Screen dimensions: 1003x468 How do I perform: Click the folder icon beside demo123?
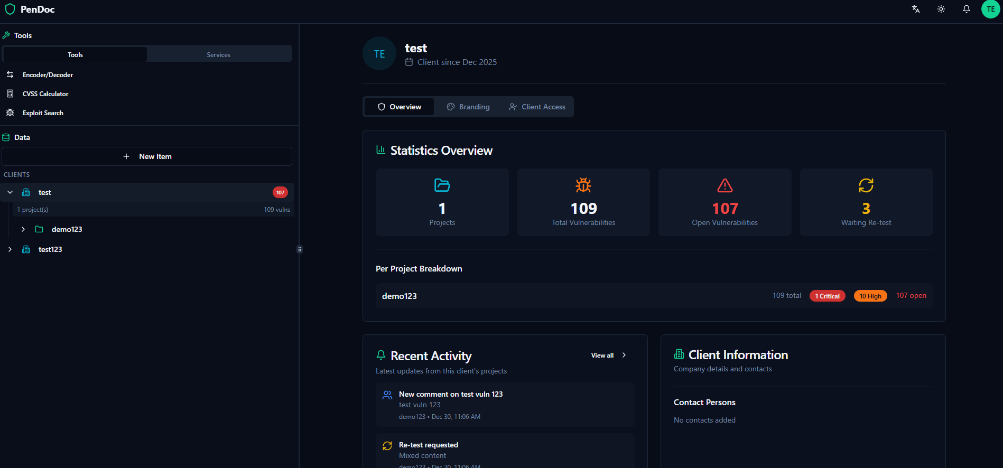click(x=39, y=229)
